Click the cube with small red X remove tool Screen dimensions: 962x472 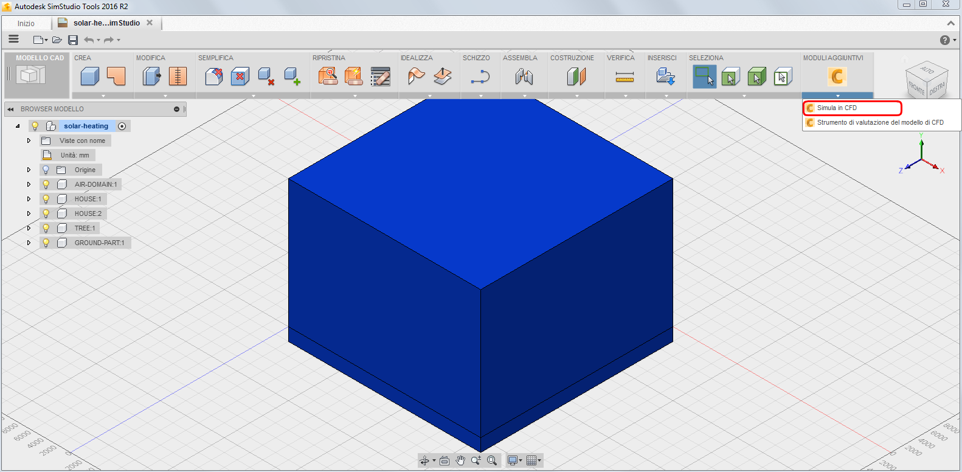266,77
